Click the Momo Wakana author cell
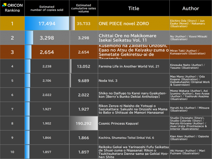The image size is (212, 159). tap(190, 95)
